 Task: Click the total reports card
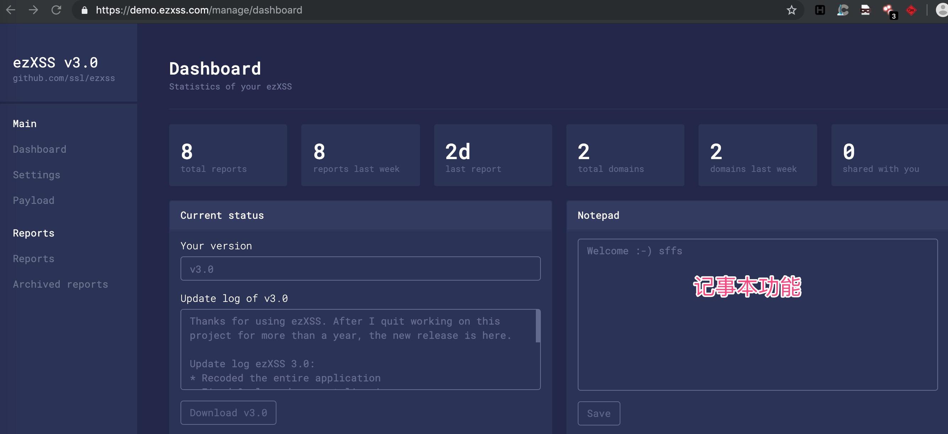[x=228, y=155]
